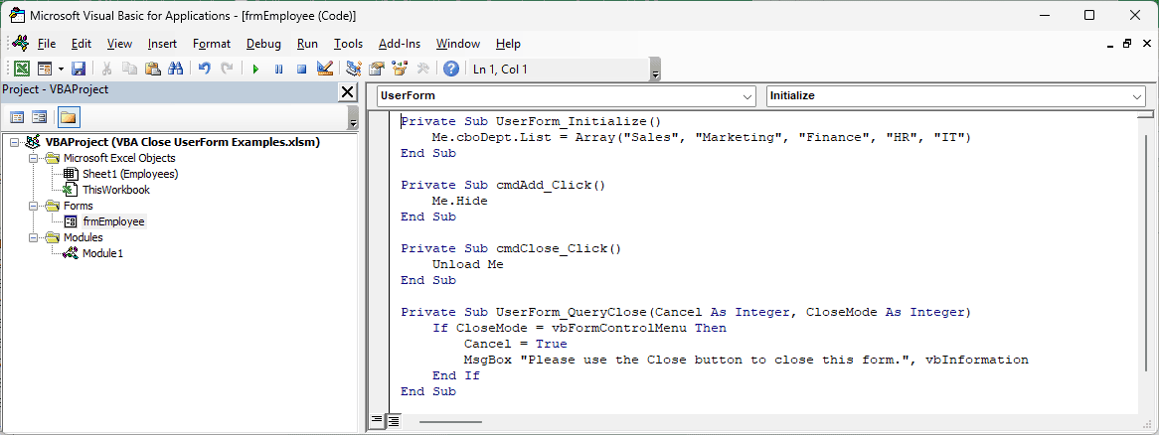The image size is (1159, 435).
Task: Click the Reset stop icon
Action: 301,70
